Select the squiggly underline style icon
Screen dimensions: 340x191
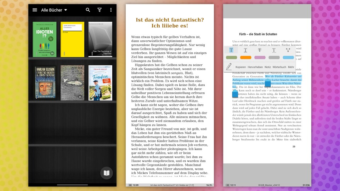pos(274,50)
